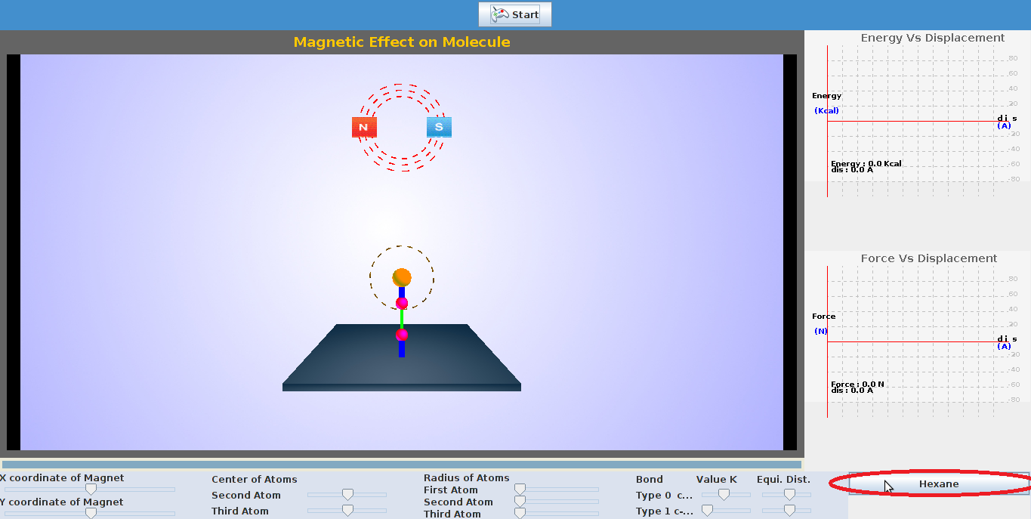This screenshot has height=519, width=1031.
Task: Click the Start button
Action: point(515,14)
